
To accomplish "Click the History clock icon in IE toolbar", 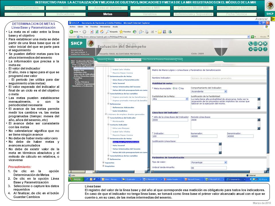I will point(135,32).
